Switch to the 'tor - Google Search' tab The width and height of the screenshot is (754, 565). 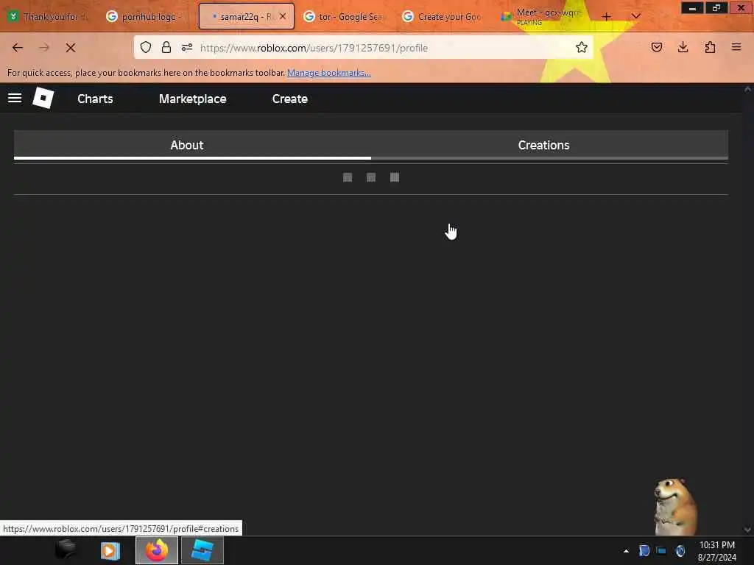point(345,16)
